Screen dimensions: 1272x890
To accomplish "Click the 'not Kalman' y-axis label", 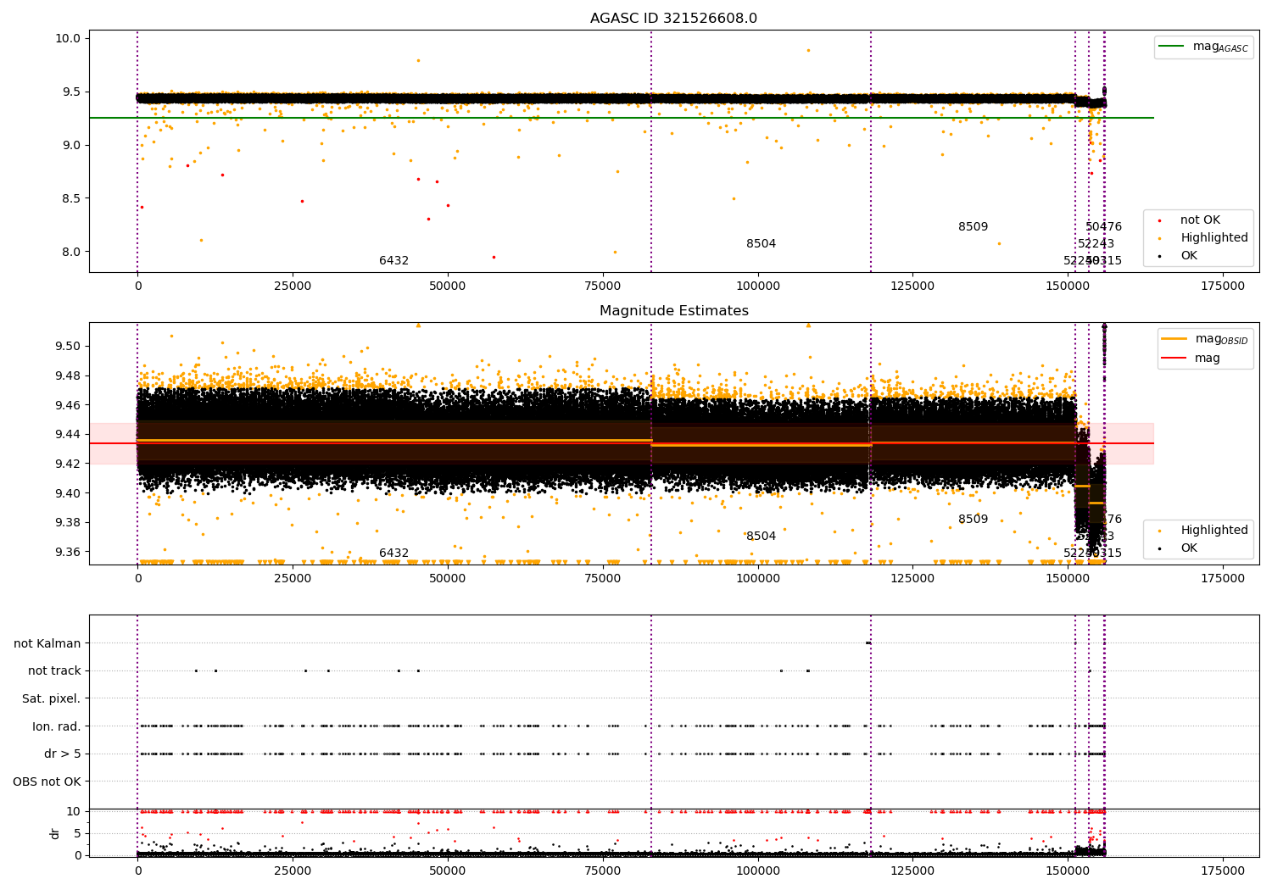I will tap(47, 644).
